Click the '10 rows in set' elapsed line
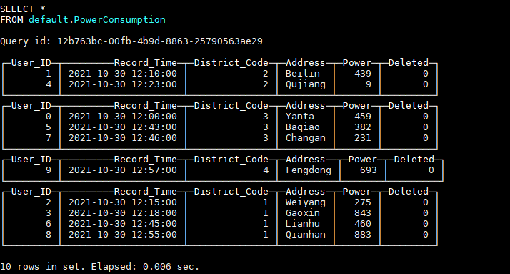The height and width of the screenshot is (274, 510). pyautogui.click(x=99, y=267)
